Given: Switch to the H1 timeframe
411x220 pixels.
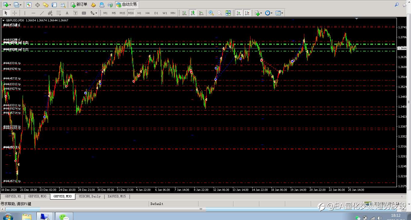Looking at the screenshot, I should [139, 13].
